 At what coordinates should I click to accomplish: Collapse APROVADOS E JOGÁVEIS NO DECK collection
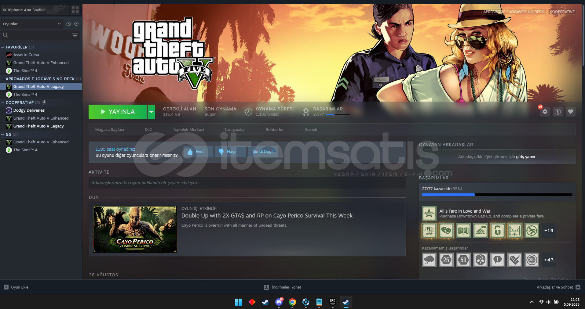pyautogui.click(x=3, y=79)
